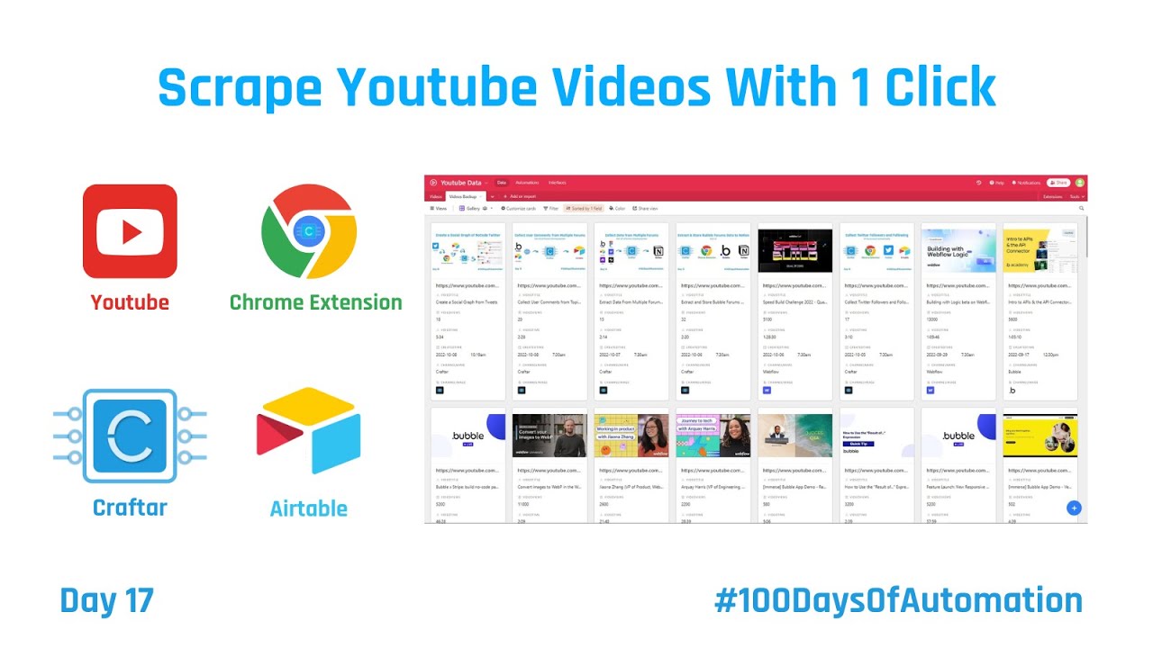Open the Sorted by 1 field menu
Image resolution: width=1153 pixels, height=648 pixels.
tap(584, 208)
